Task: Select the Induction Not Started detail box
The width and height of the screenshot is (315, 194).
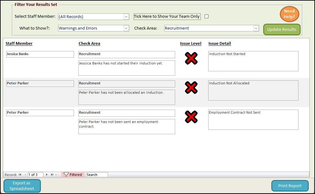Action: coord(253,61)
